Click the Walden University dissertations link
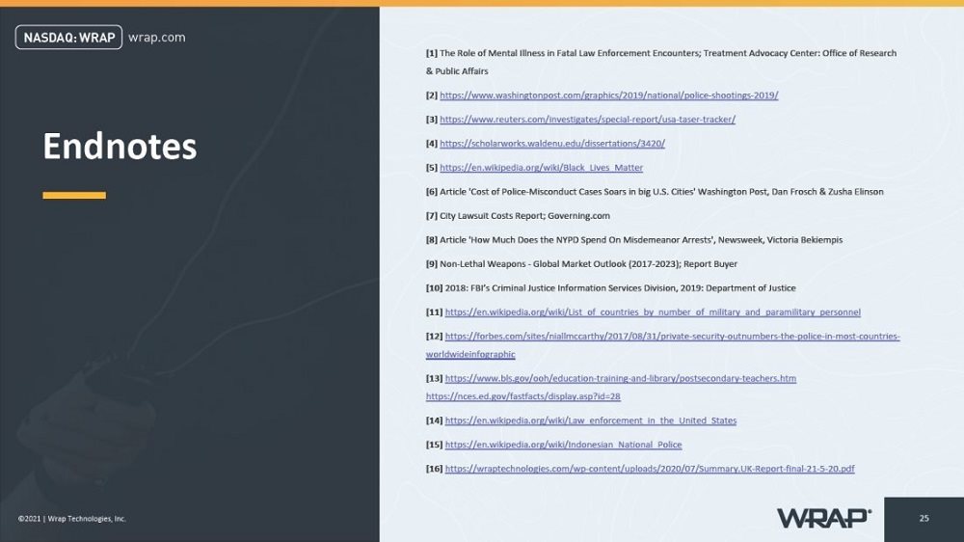This screenshot has width=964, height=542. click(552, 144)
